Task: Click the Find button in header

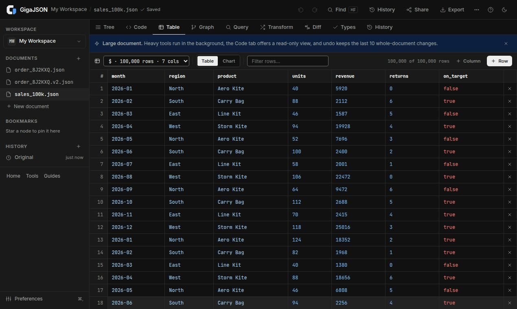Action: (x=342, y=10)
